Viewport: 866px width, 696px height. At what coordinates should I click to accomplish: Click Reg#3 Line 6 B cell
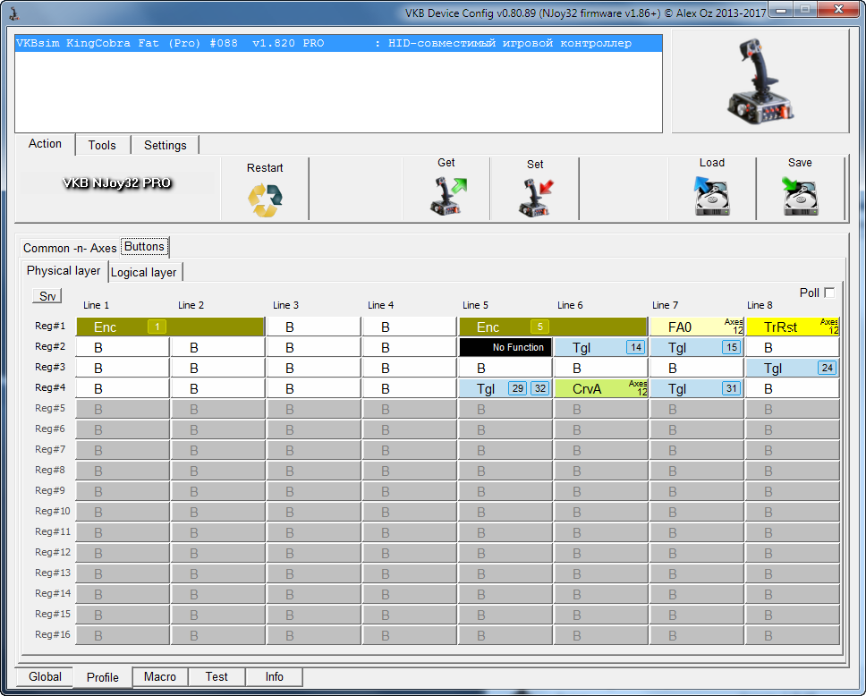click(601, 368)
